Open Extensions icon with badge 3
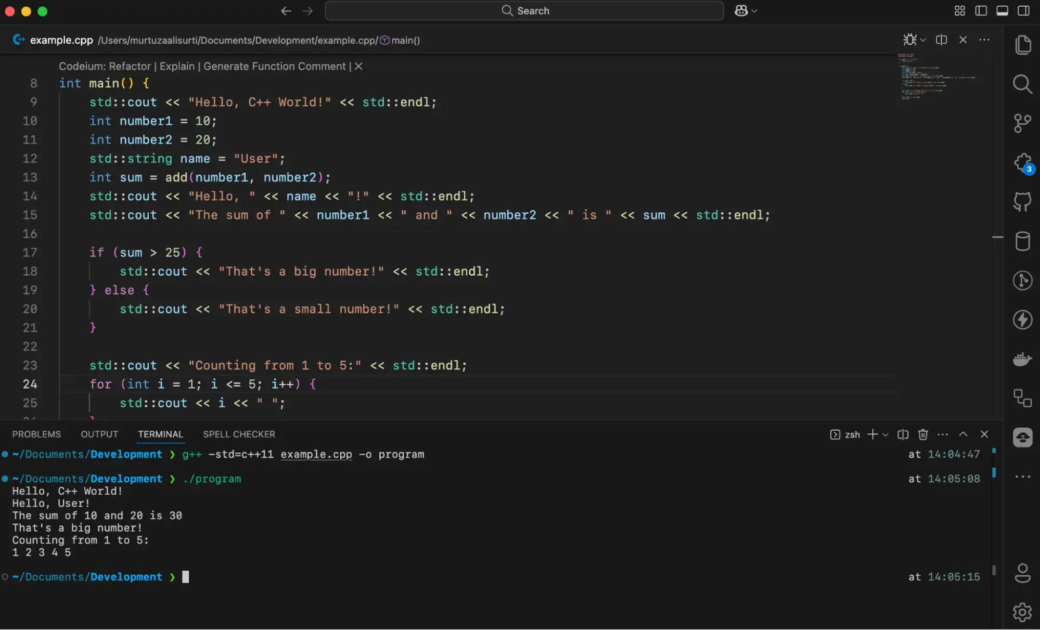Screen dimensions: 1040x630 (x=1023, y=163)
